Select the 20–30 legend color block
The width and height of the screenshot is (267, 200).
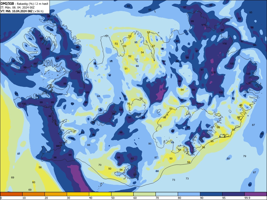[x=56, y=194]
